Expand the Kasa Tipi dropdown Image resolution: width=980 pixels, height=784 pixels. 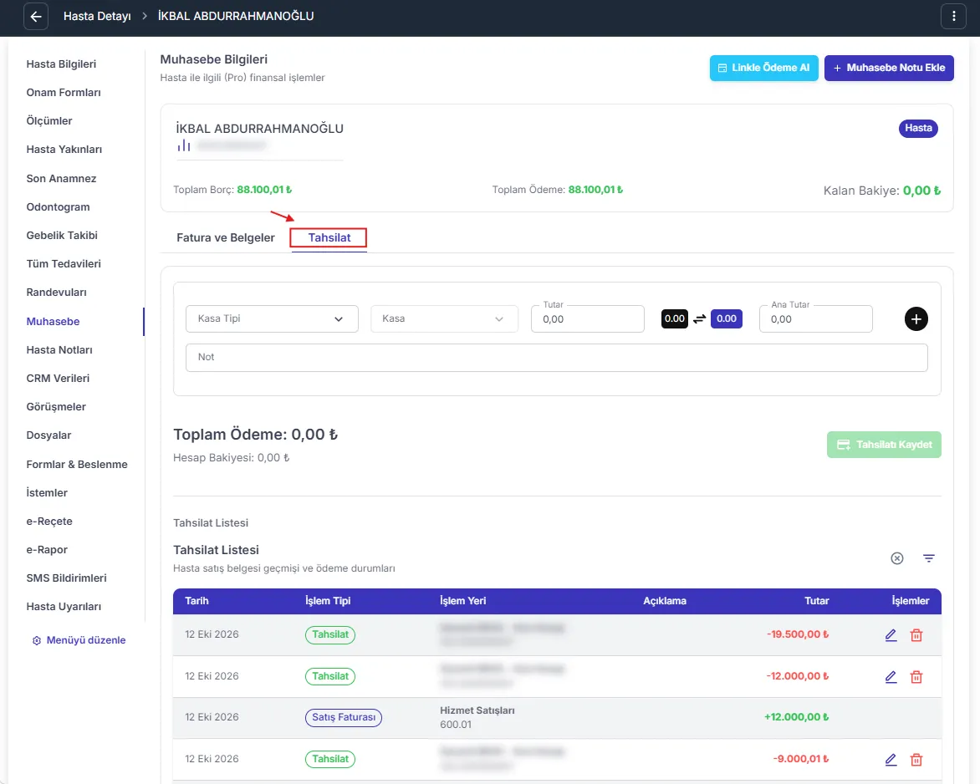272,318
